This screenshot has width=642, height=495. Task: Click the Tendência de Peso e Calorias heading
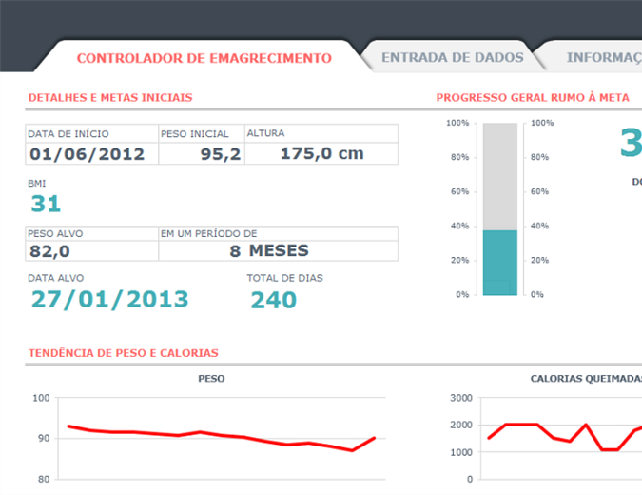tap(124, 353)
